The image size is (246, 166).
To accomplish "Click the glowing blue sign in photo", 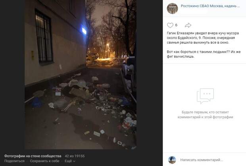I will point(84,31).
